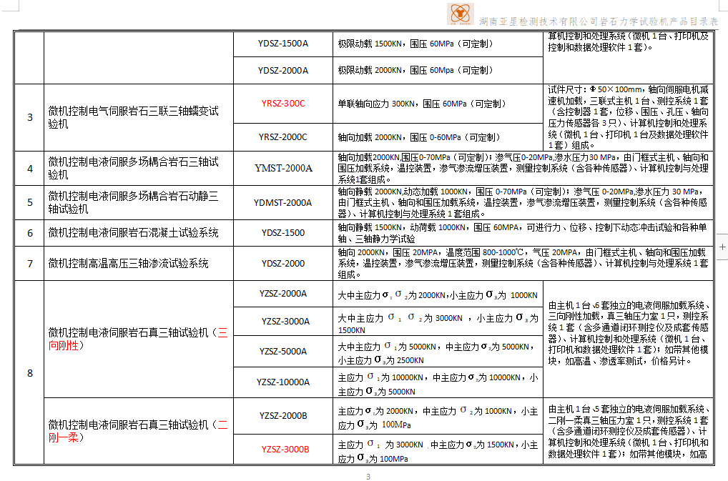Click 微机控制高温高压三轴渗流试验系统 product name

coord(128,264)
